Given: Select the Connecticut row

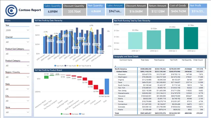Looking at the screenshot, I should (159, 104).
